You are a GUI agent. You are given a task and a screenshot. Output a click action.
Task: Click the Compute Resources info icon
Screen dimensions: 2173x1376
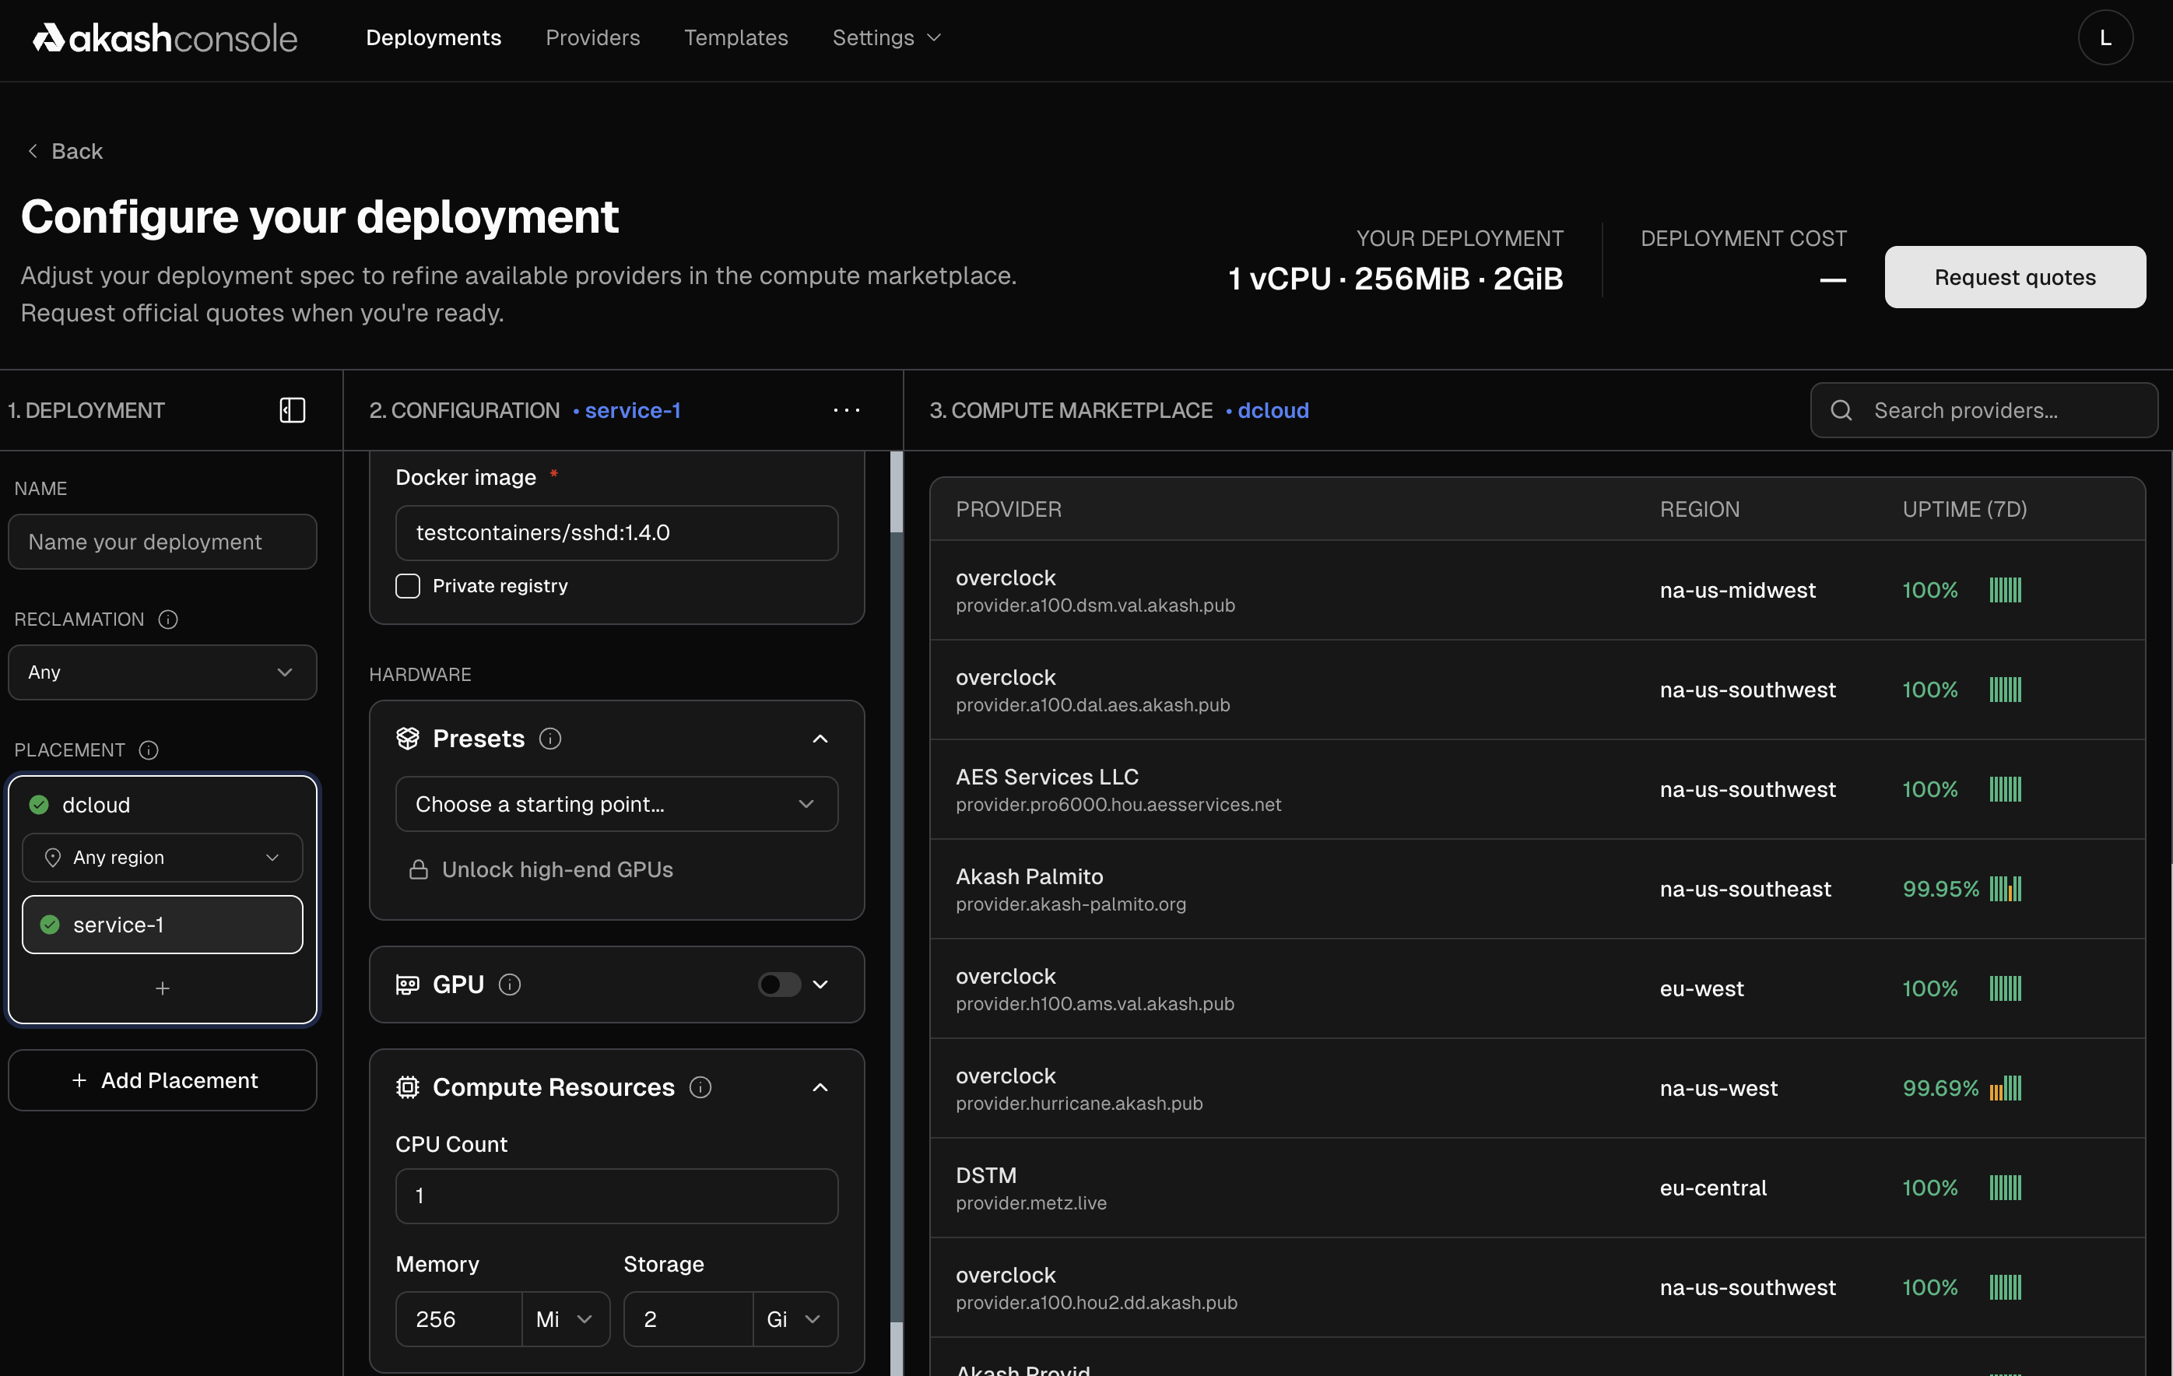click(700, 1087)
